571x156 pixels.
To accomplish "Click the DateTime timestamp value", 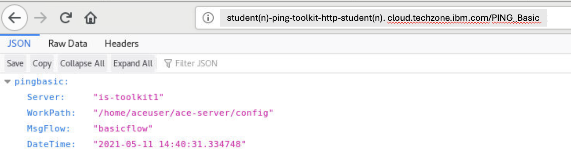I will [169, 144].
